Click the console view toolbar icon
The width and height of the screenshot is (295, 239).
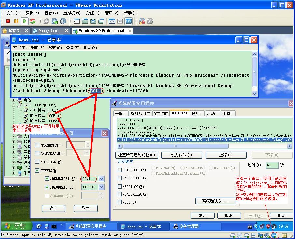click(129, 21)
